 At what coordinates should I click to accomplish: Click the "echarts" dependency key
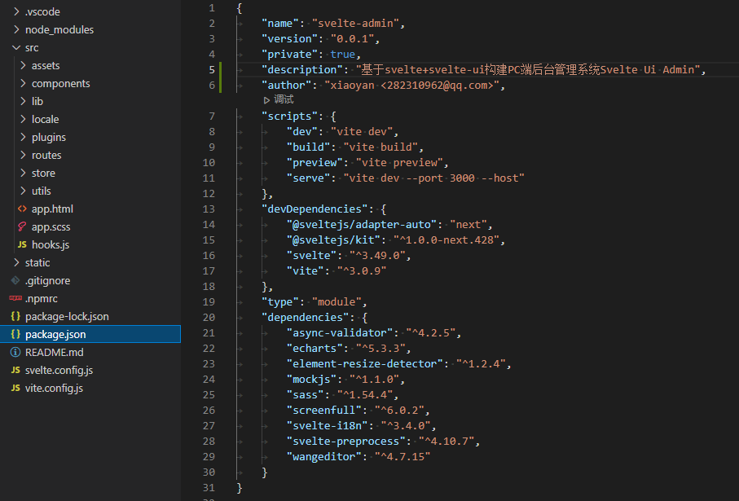coord(315,349)
